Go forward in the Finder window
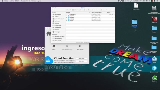The image size is (160, 90). 55,10
